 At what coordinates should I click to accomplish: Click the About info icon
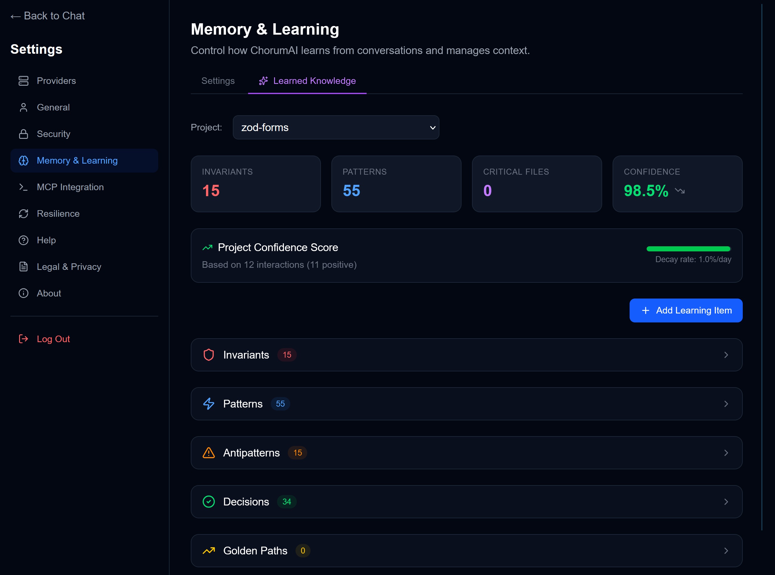tap(23, 293)
